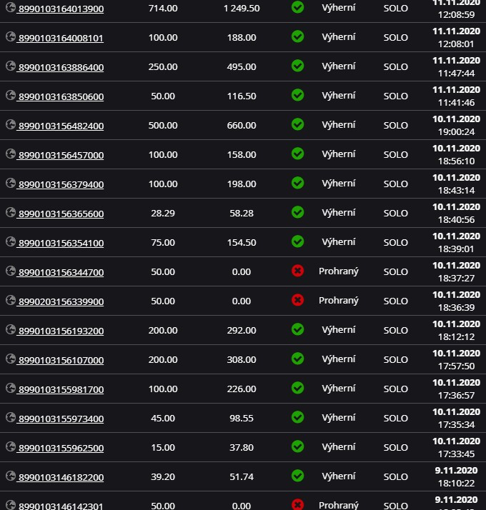
Task: Click green check icon for 660.00 win
Action: pyautogui.click(x=297, y=124)
